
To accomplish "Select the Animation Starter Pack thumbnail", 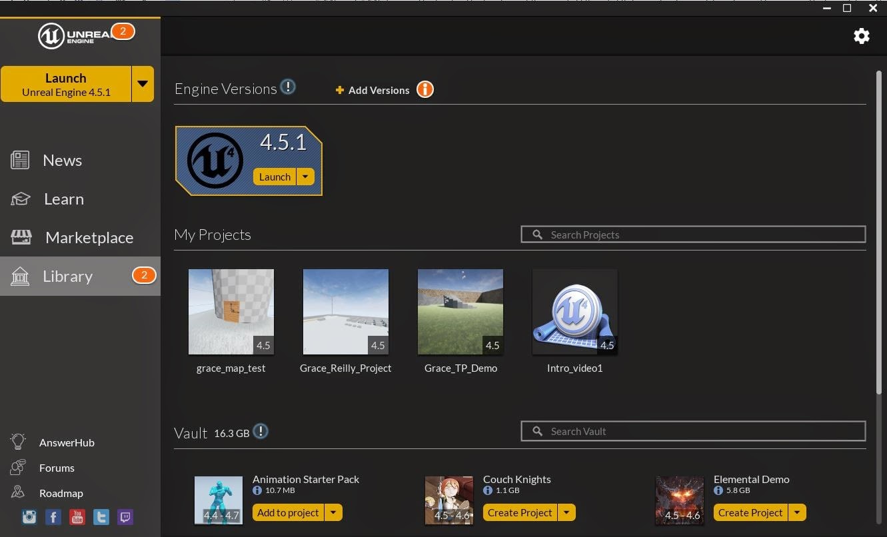I will click(x=219, y=500).
